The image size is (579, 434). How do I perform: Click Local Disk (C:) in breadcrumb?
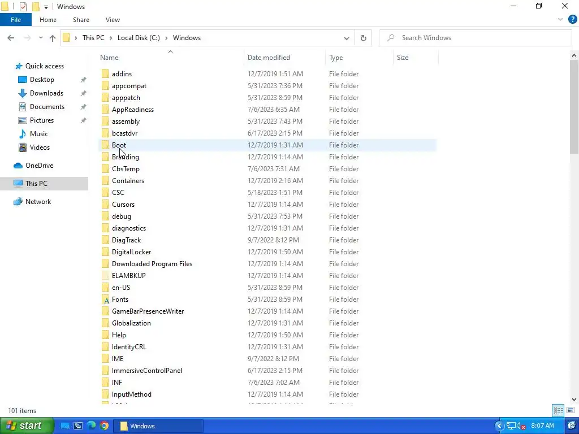[x=139, y=38]
